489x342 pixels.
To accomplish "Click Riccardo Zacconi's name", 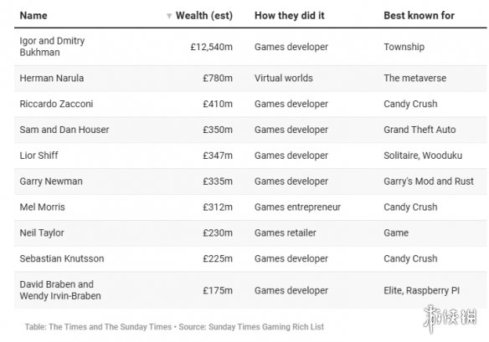I will tap(56, 104).
